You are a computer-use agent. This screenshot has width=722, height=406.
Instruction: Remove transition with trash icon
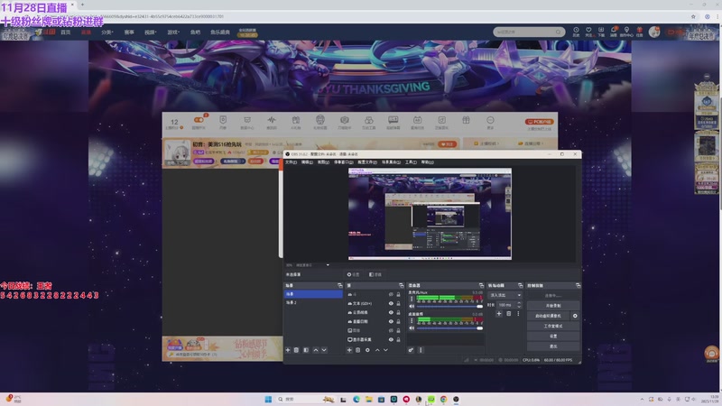click(509, 314)
